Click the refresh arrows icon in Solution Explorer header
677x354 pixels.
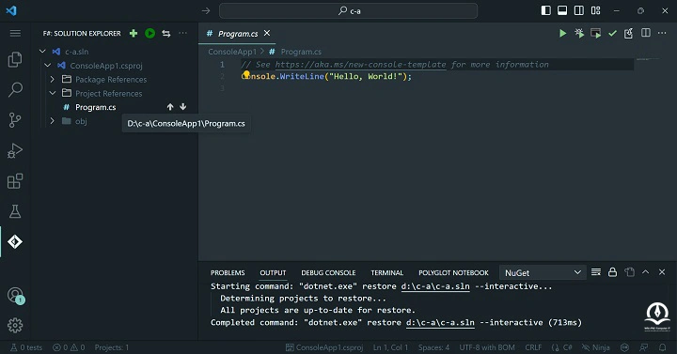(166, 33)
